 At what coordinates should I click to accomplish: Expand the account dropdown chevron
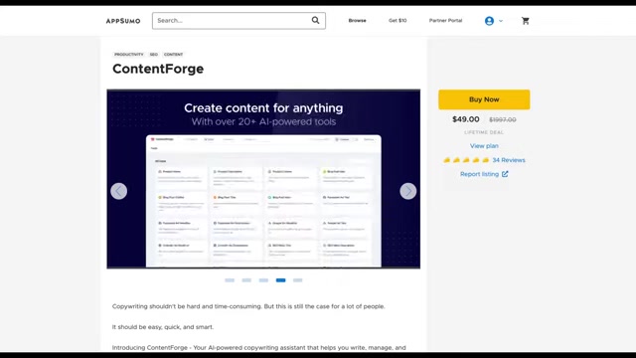(501, 21)
